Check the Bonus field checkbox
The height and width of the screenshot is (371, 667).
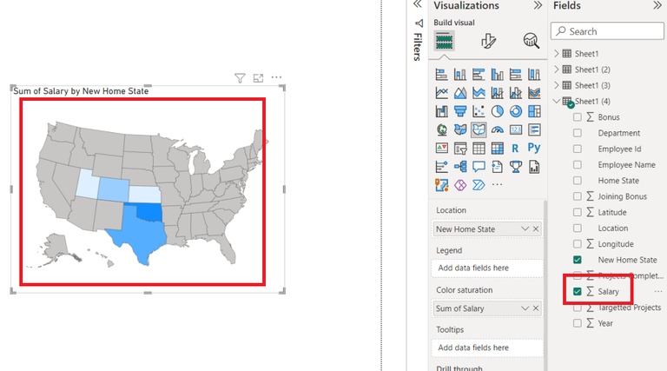click(x=578, y=117)
